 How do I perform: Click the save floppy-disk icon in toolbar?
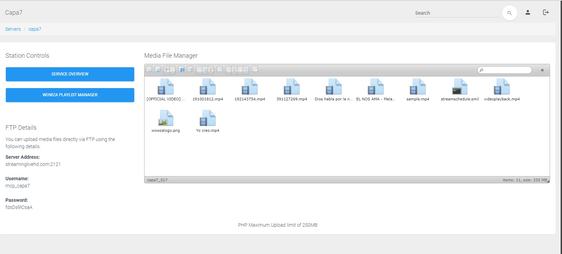pos(167,70)
